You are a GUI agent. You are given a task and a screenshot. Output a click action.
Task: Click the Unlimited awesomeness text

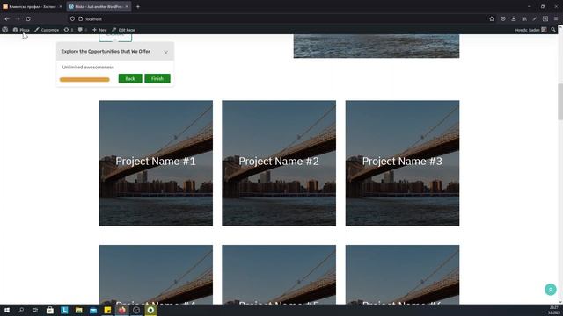[88, 67]
